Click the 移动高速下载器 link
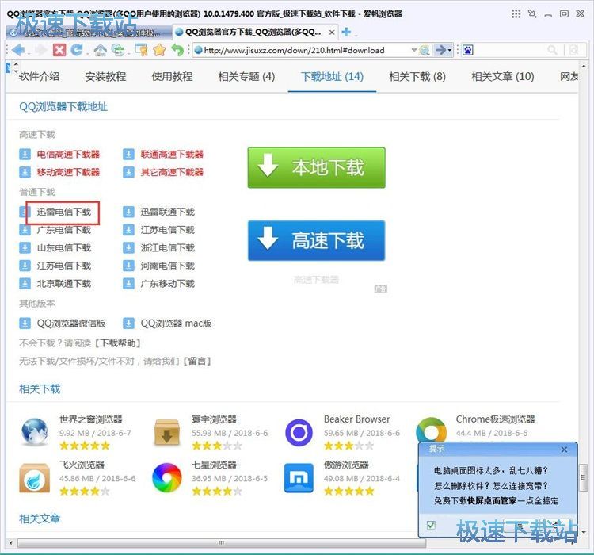594x555 pixels. tap(68, 172)
